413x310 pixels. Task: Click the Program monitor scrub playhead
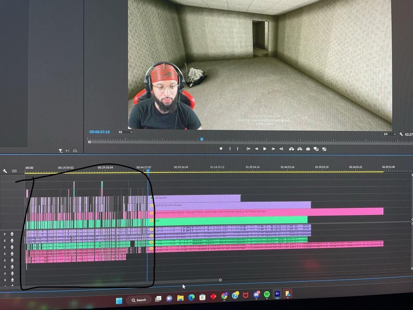point(202,139)
